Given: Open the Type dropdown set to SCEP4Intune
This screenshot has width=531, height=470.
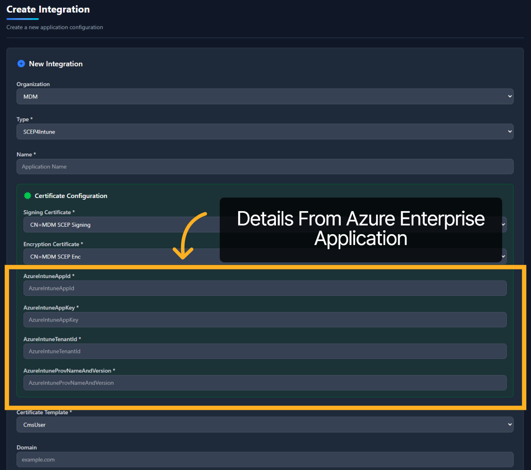Looking at the screenshot, I should [x=265, y=131].
